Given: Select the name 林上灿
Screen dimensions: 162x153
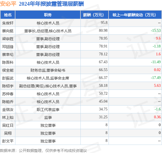Looking at the screenshot, I should tap(8, 117).
